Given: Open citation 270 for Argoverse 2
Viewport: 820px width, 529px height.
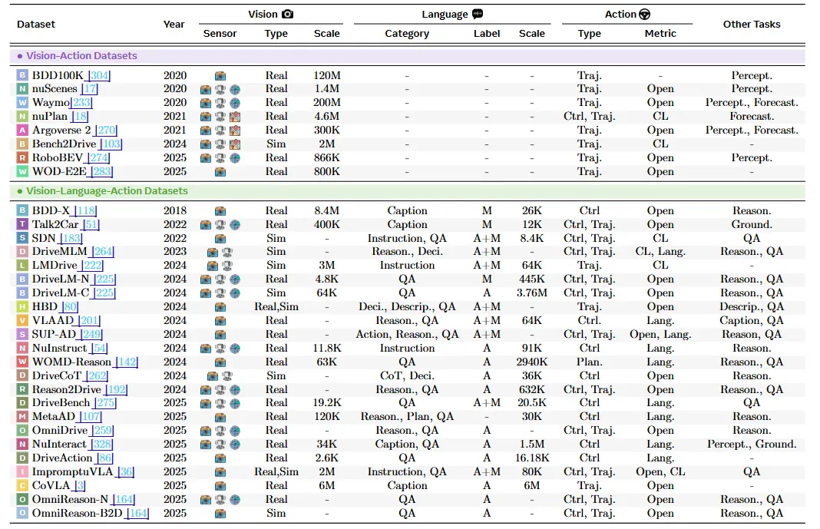Looking at the screenshot, I should click(x=106, y=131).
